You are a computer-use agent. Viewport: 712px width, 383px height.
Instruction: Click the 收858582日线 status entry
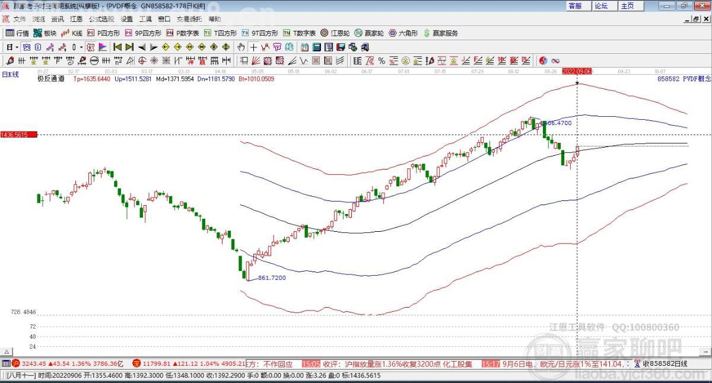[x=660, y=363]
